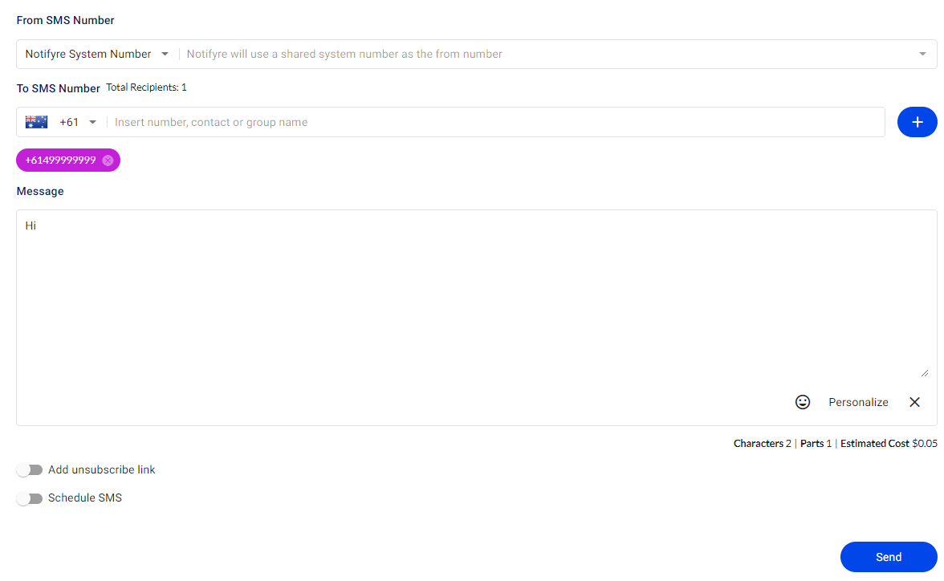Send the SMS message

tap(889, 557)
